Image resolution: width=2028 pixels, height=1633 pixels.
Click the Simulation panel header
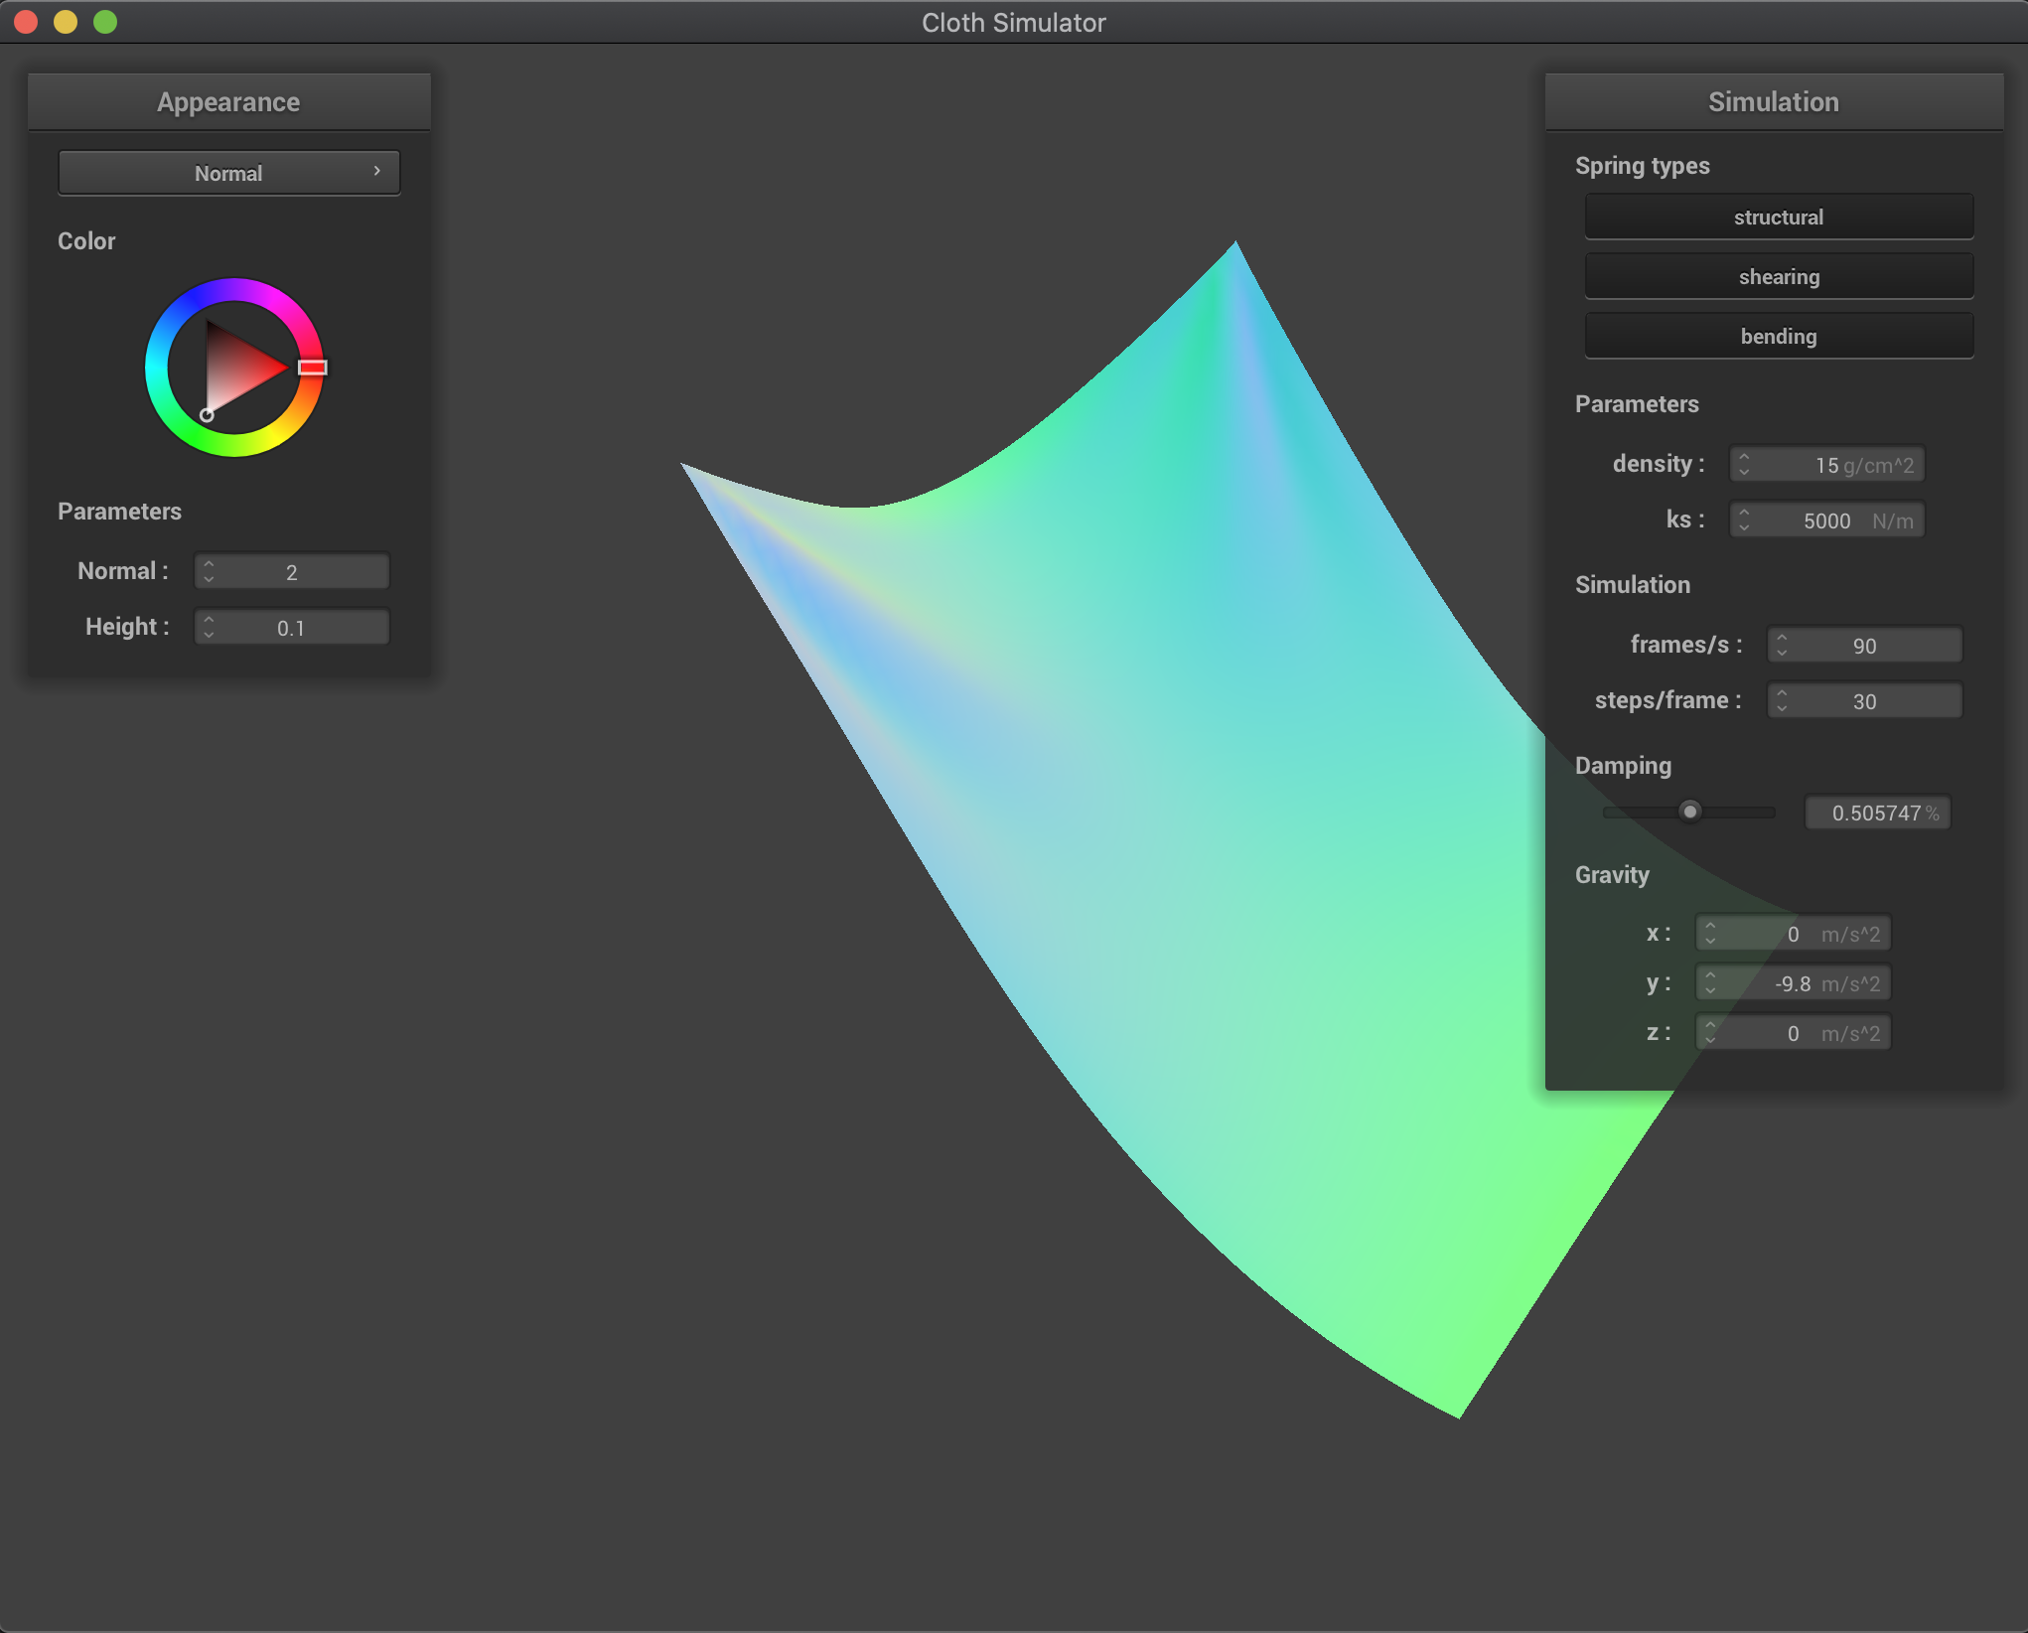tap(1774, 102)
